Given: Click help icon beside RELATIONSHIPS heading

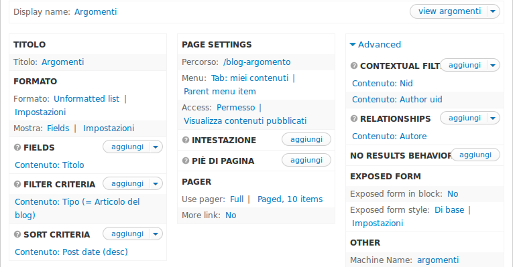Looking at the screenshot, I should [x=353, y=119].
